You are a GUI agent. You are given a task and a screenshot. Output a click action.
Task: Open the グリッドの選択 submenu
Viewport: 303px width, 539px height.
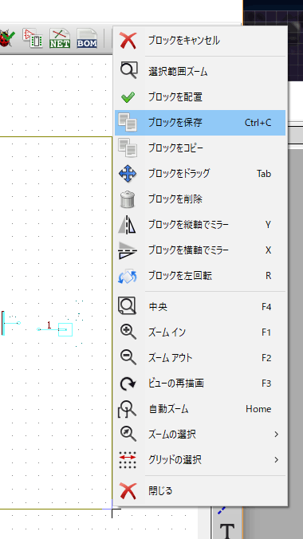pyautogui.click(x=200, y=460)
